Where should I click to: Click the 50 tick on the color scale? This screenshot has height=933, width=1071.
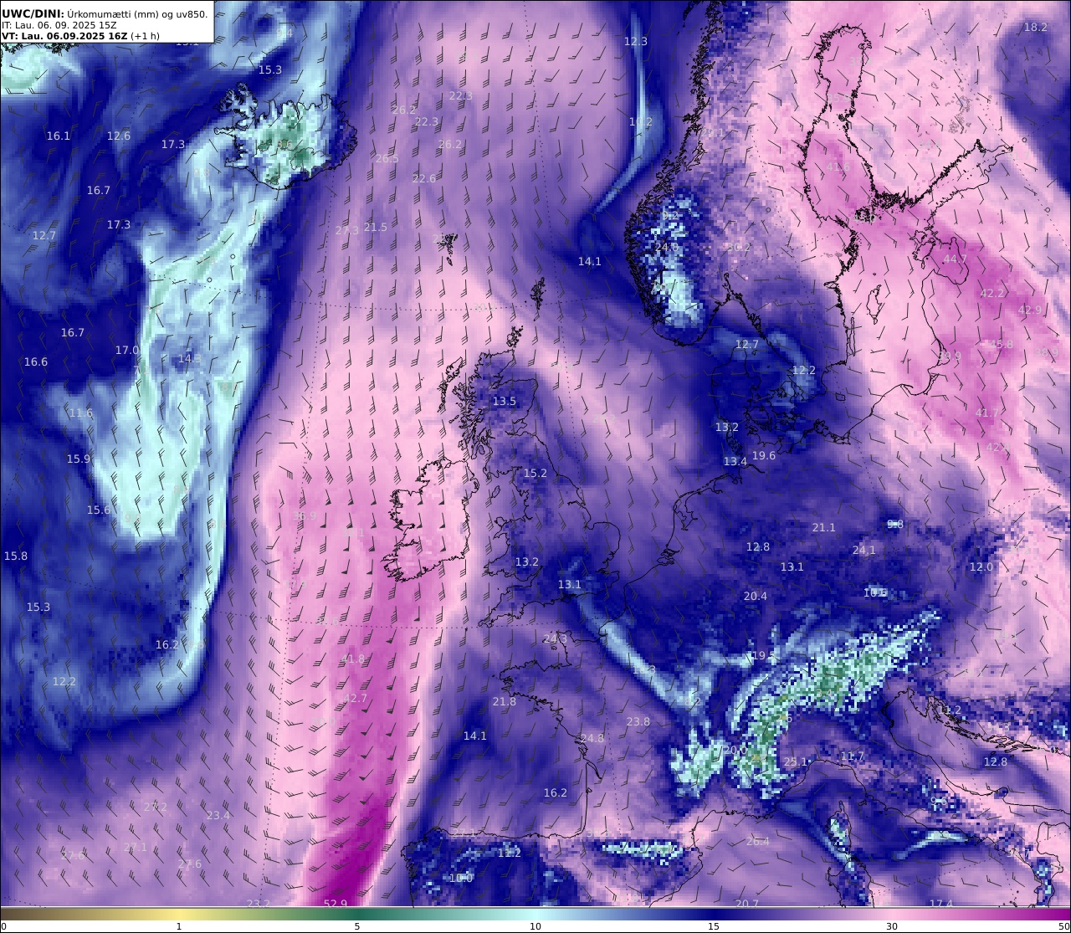click(1064, 926)
